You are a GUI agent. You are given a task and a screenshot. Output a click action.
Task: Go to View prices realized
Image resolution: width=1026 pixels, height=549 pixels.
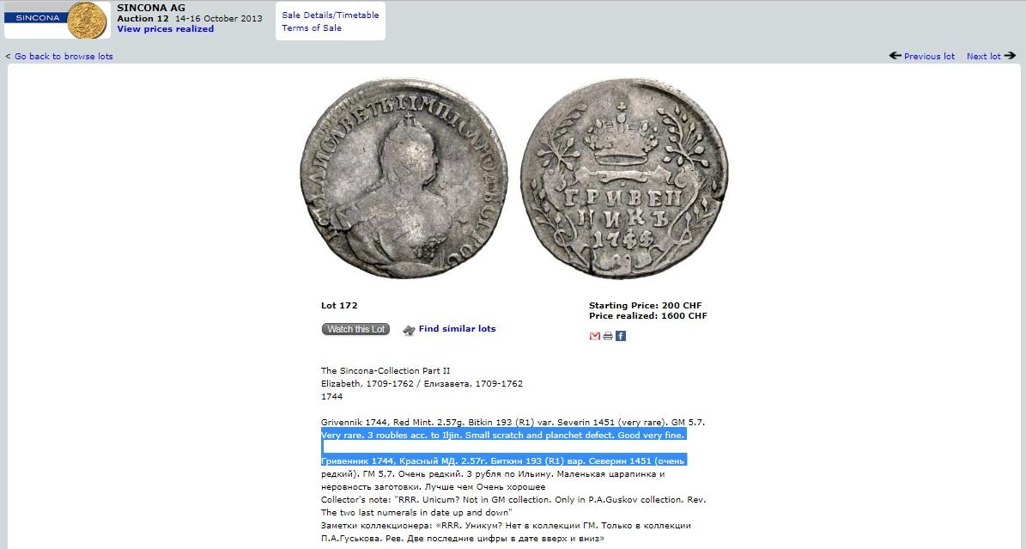(166, 29)
